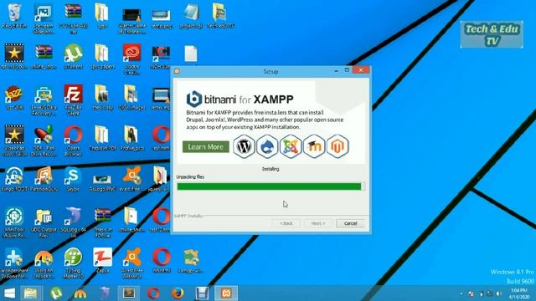Image resolution: width=536 pixels, height=301 pixels.
Task: Click the Bitnami logo in the installer
Action: pos(194,99)
